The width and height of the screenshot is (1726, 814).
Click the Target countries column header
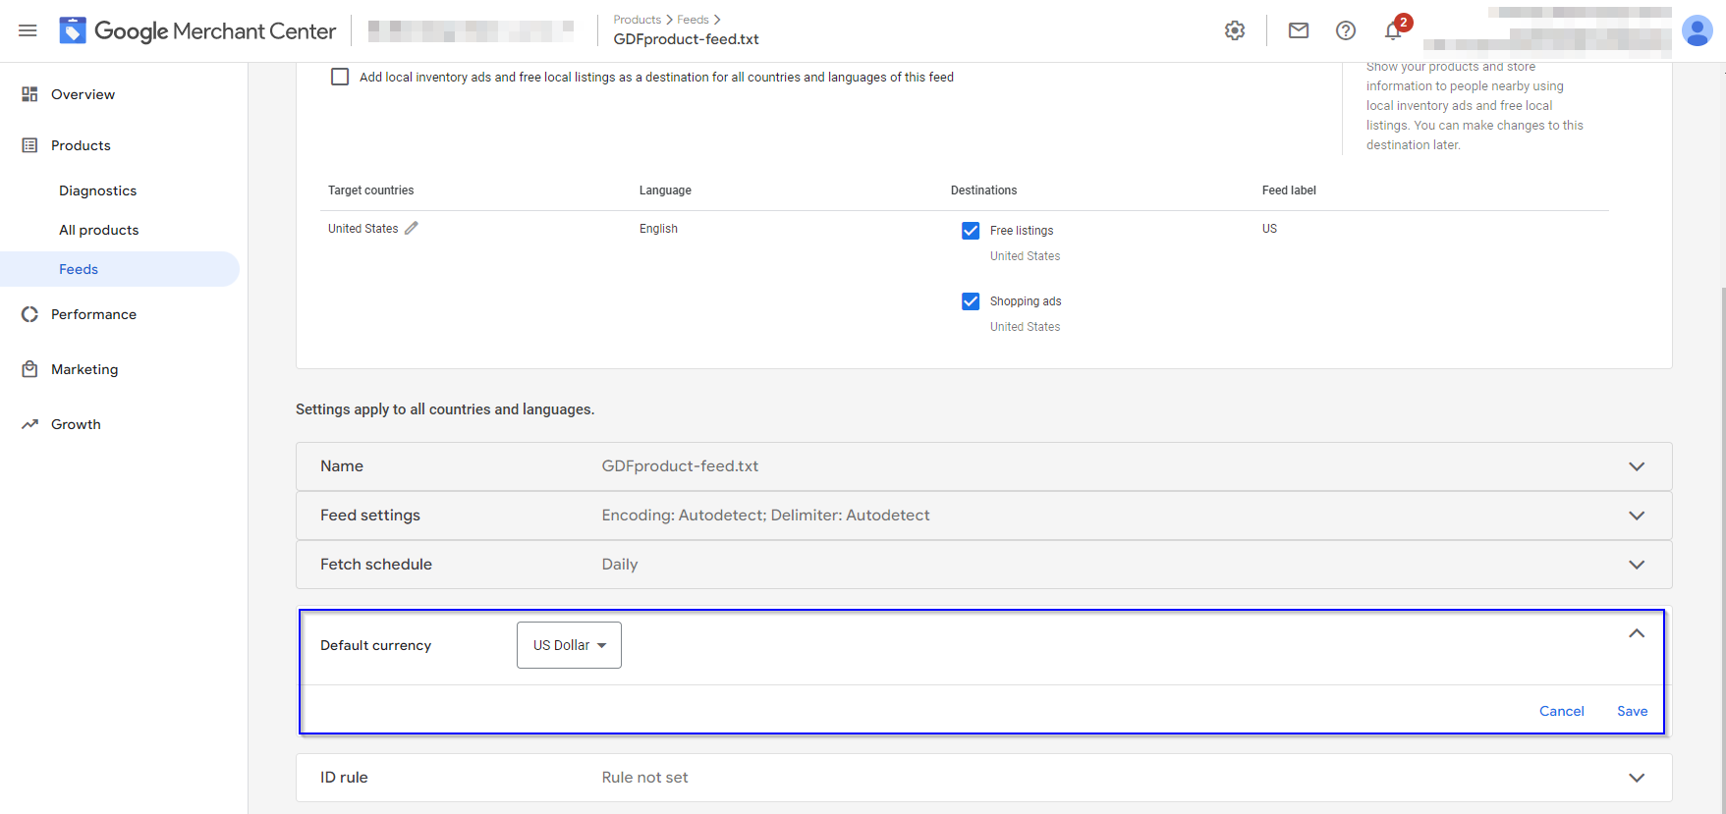click(370, 190)
